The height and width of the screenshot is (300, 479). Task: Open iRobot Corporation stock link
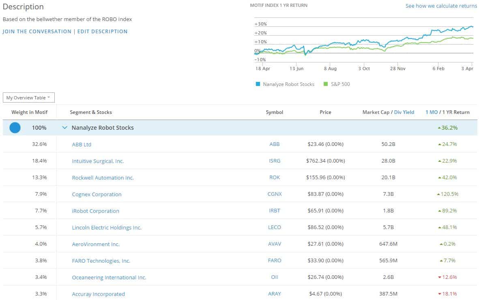click(x=96, y=211)
